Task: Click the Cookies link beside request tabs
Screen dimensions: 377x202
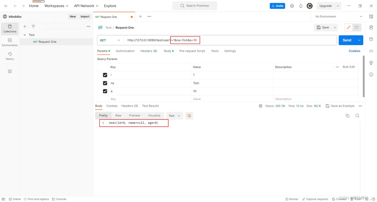Action: pyautogui.click(x=354, y=51)
